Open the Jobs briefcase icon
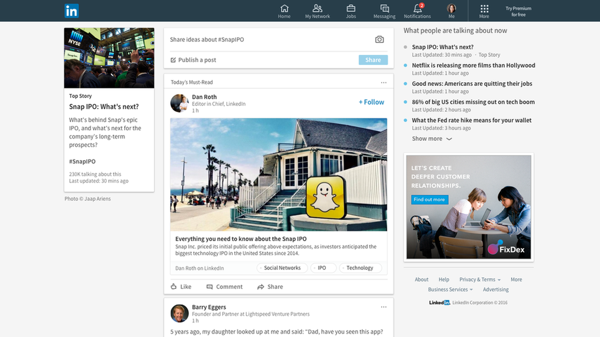 351,8
